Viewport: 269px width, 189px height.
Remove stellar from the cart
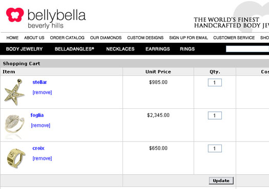[42, 92]
